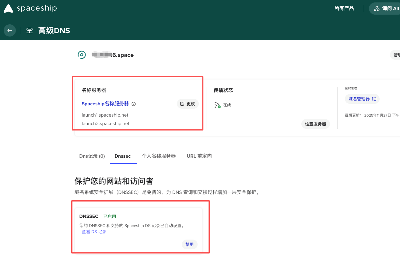Select the Dnssec tab

tap(123, 156)
